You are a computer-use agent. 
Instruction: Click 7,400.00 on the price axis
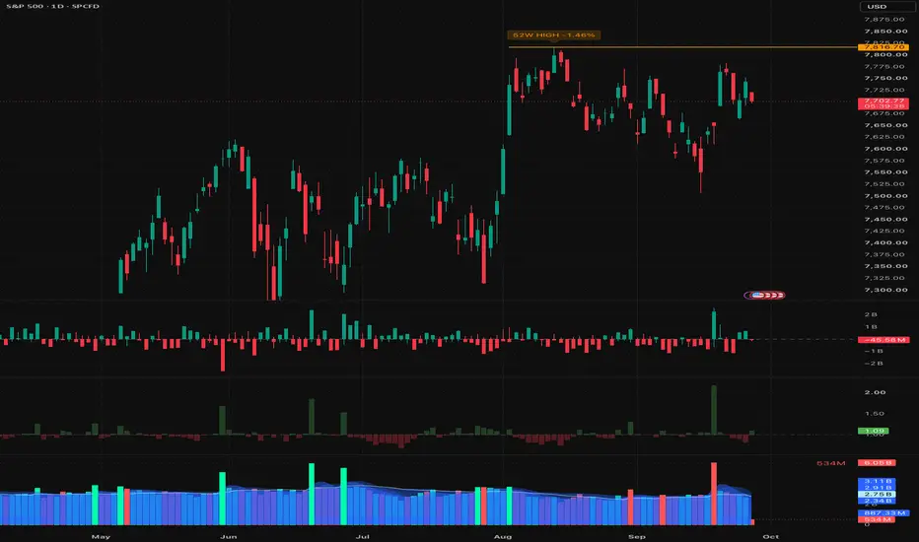pyautogui.click(x=884, y=242)
